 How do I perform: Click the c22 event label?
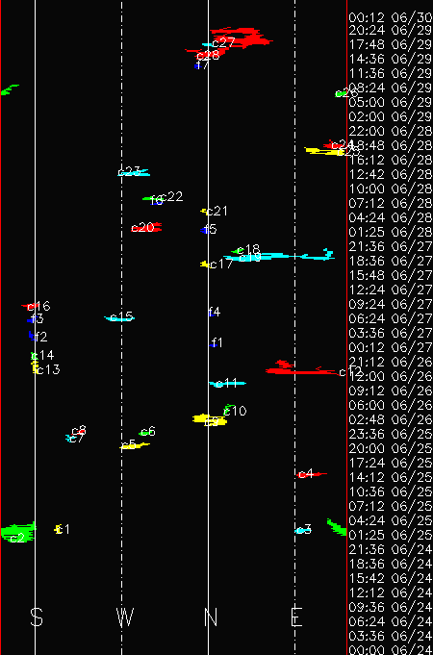[x=172, y=196]
